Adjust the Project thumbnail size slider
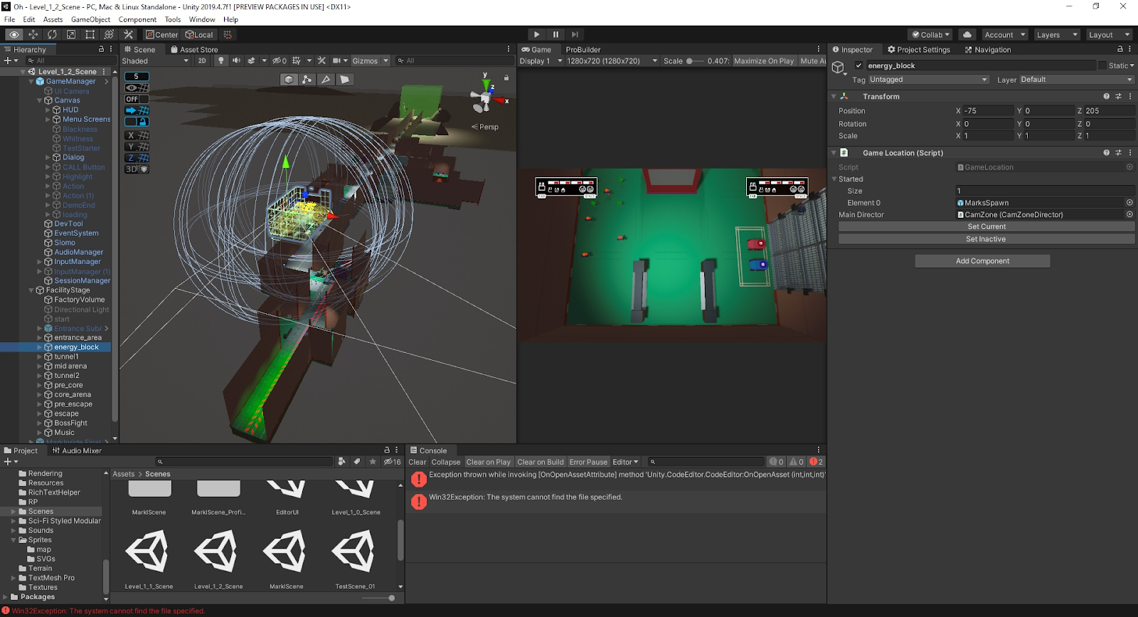The image size is (1138, 617). click(378, 598)
